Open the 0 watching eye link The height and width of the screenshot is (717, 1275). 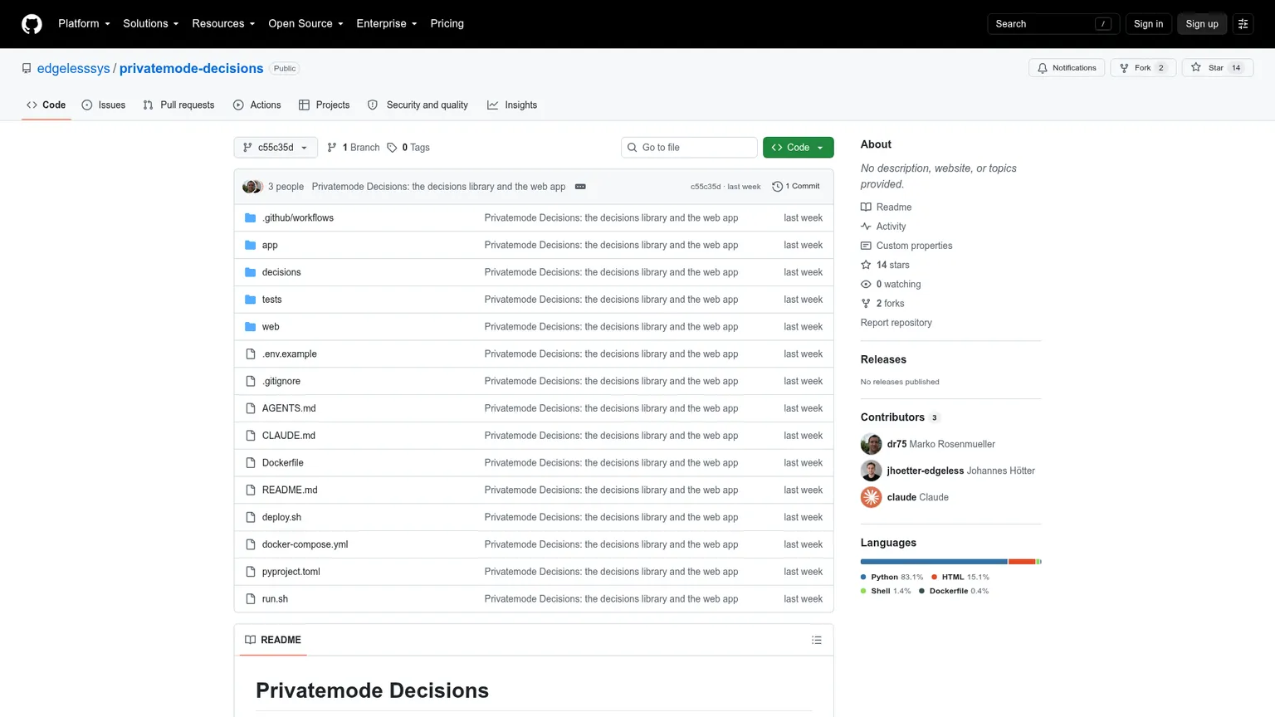[891, 284]
